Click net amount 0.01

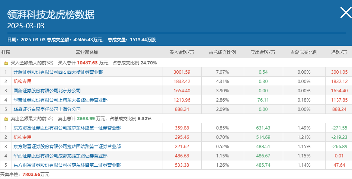point(339,156)
